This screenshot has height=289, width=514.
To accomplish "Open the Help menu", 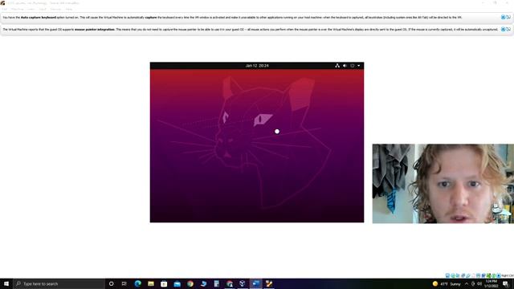I will [69, 9].
